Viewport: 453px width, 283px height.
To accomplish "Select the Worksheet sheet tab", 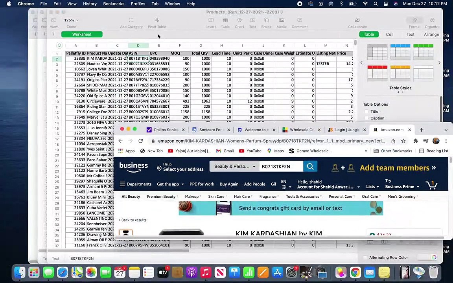I will (82, 34).
